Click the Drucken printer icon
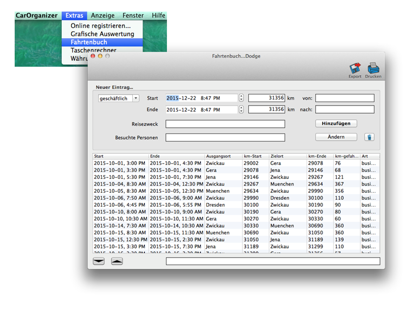Viewport: 414px width, 310px height. pyautogui.click(x=373, y=68)
